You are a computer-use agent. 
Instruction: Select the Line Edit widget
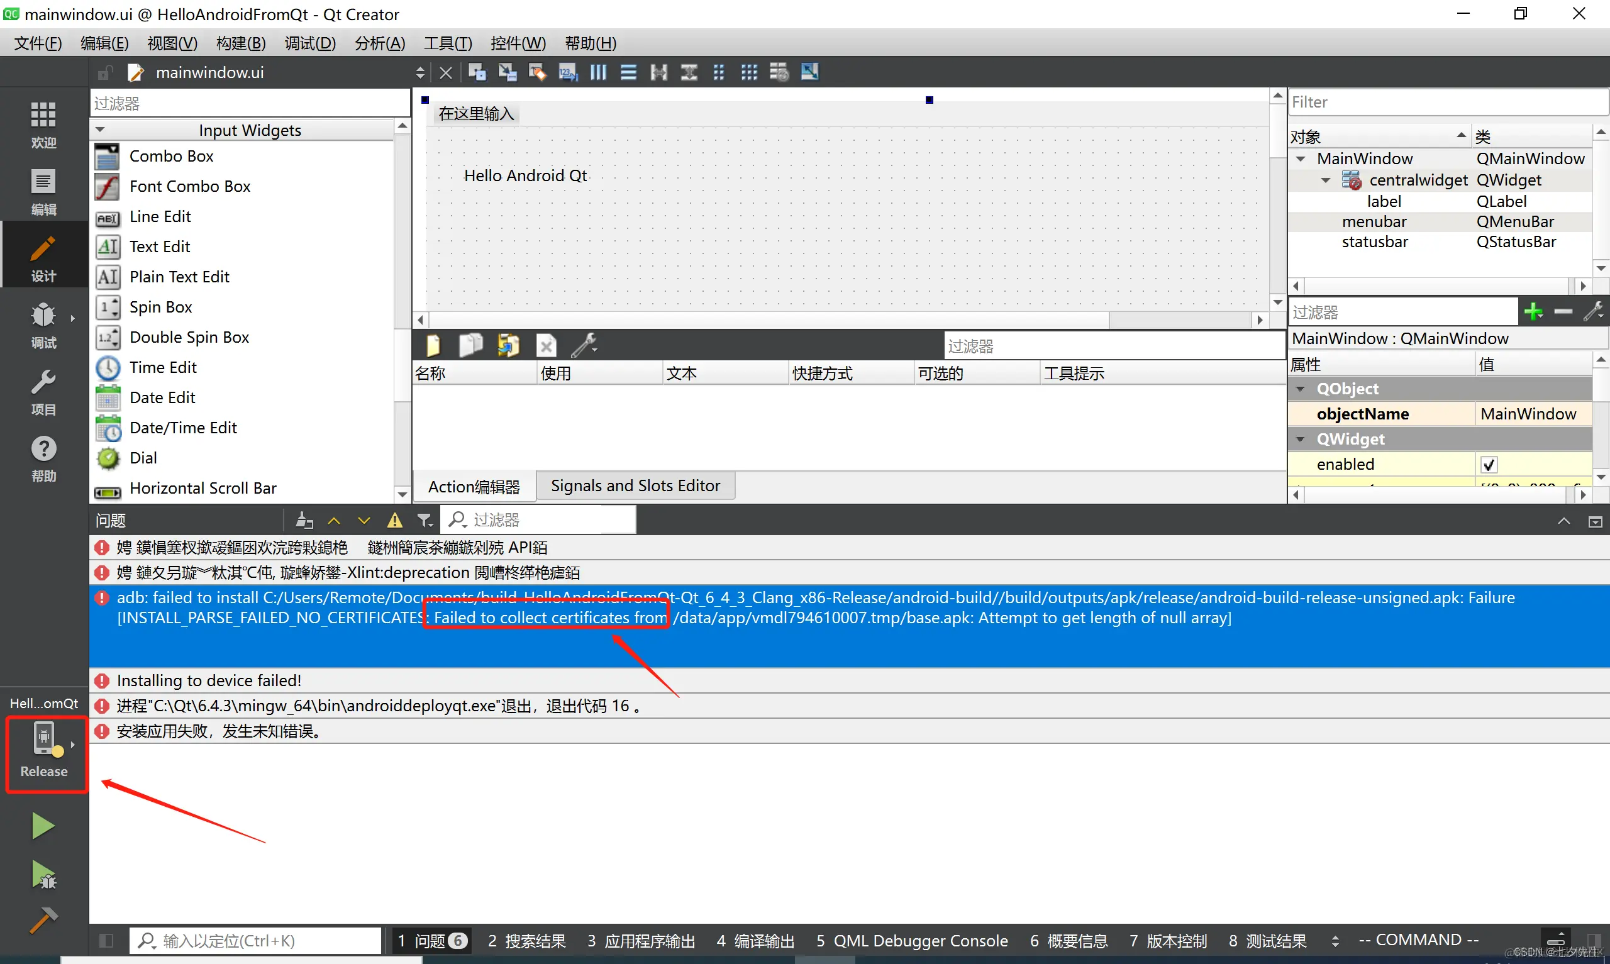tap(160, 216)
